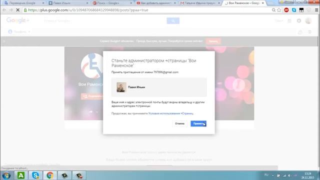Click the network signal icon in tray
320x180 pixels.
(x=284, y=175)
